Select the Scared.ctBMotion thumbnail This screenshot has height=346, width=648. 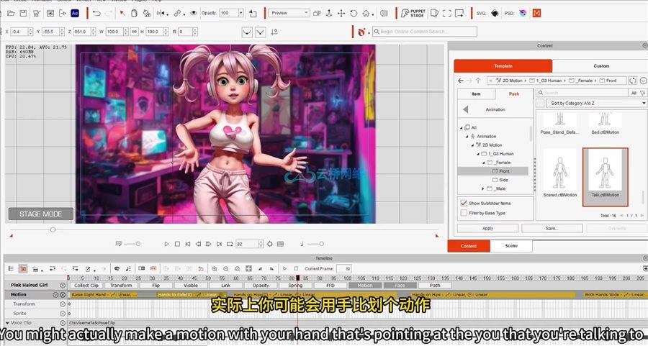560,173
